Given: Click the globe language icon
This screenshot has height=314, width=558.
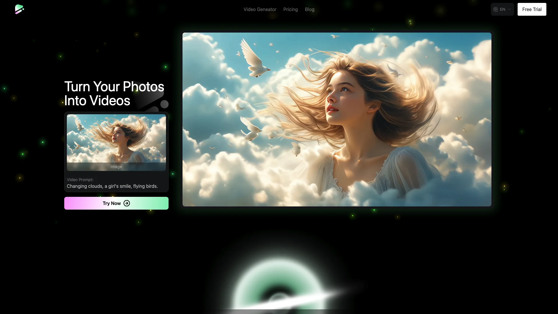Looking at the screenshot, I should pyautogui.click(x=496, y=9).
